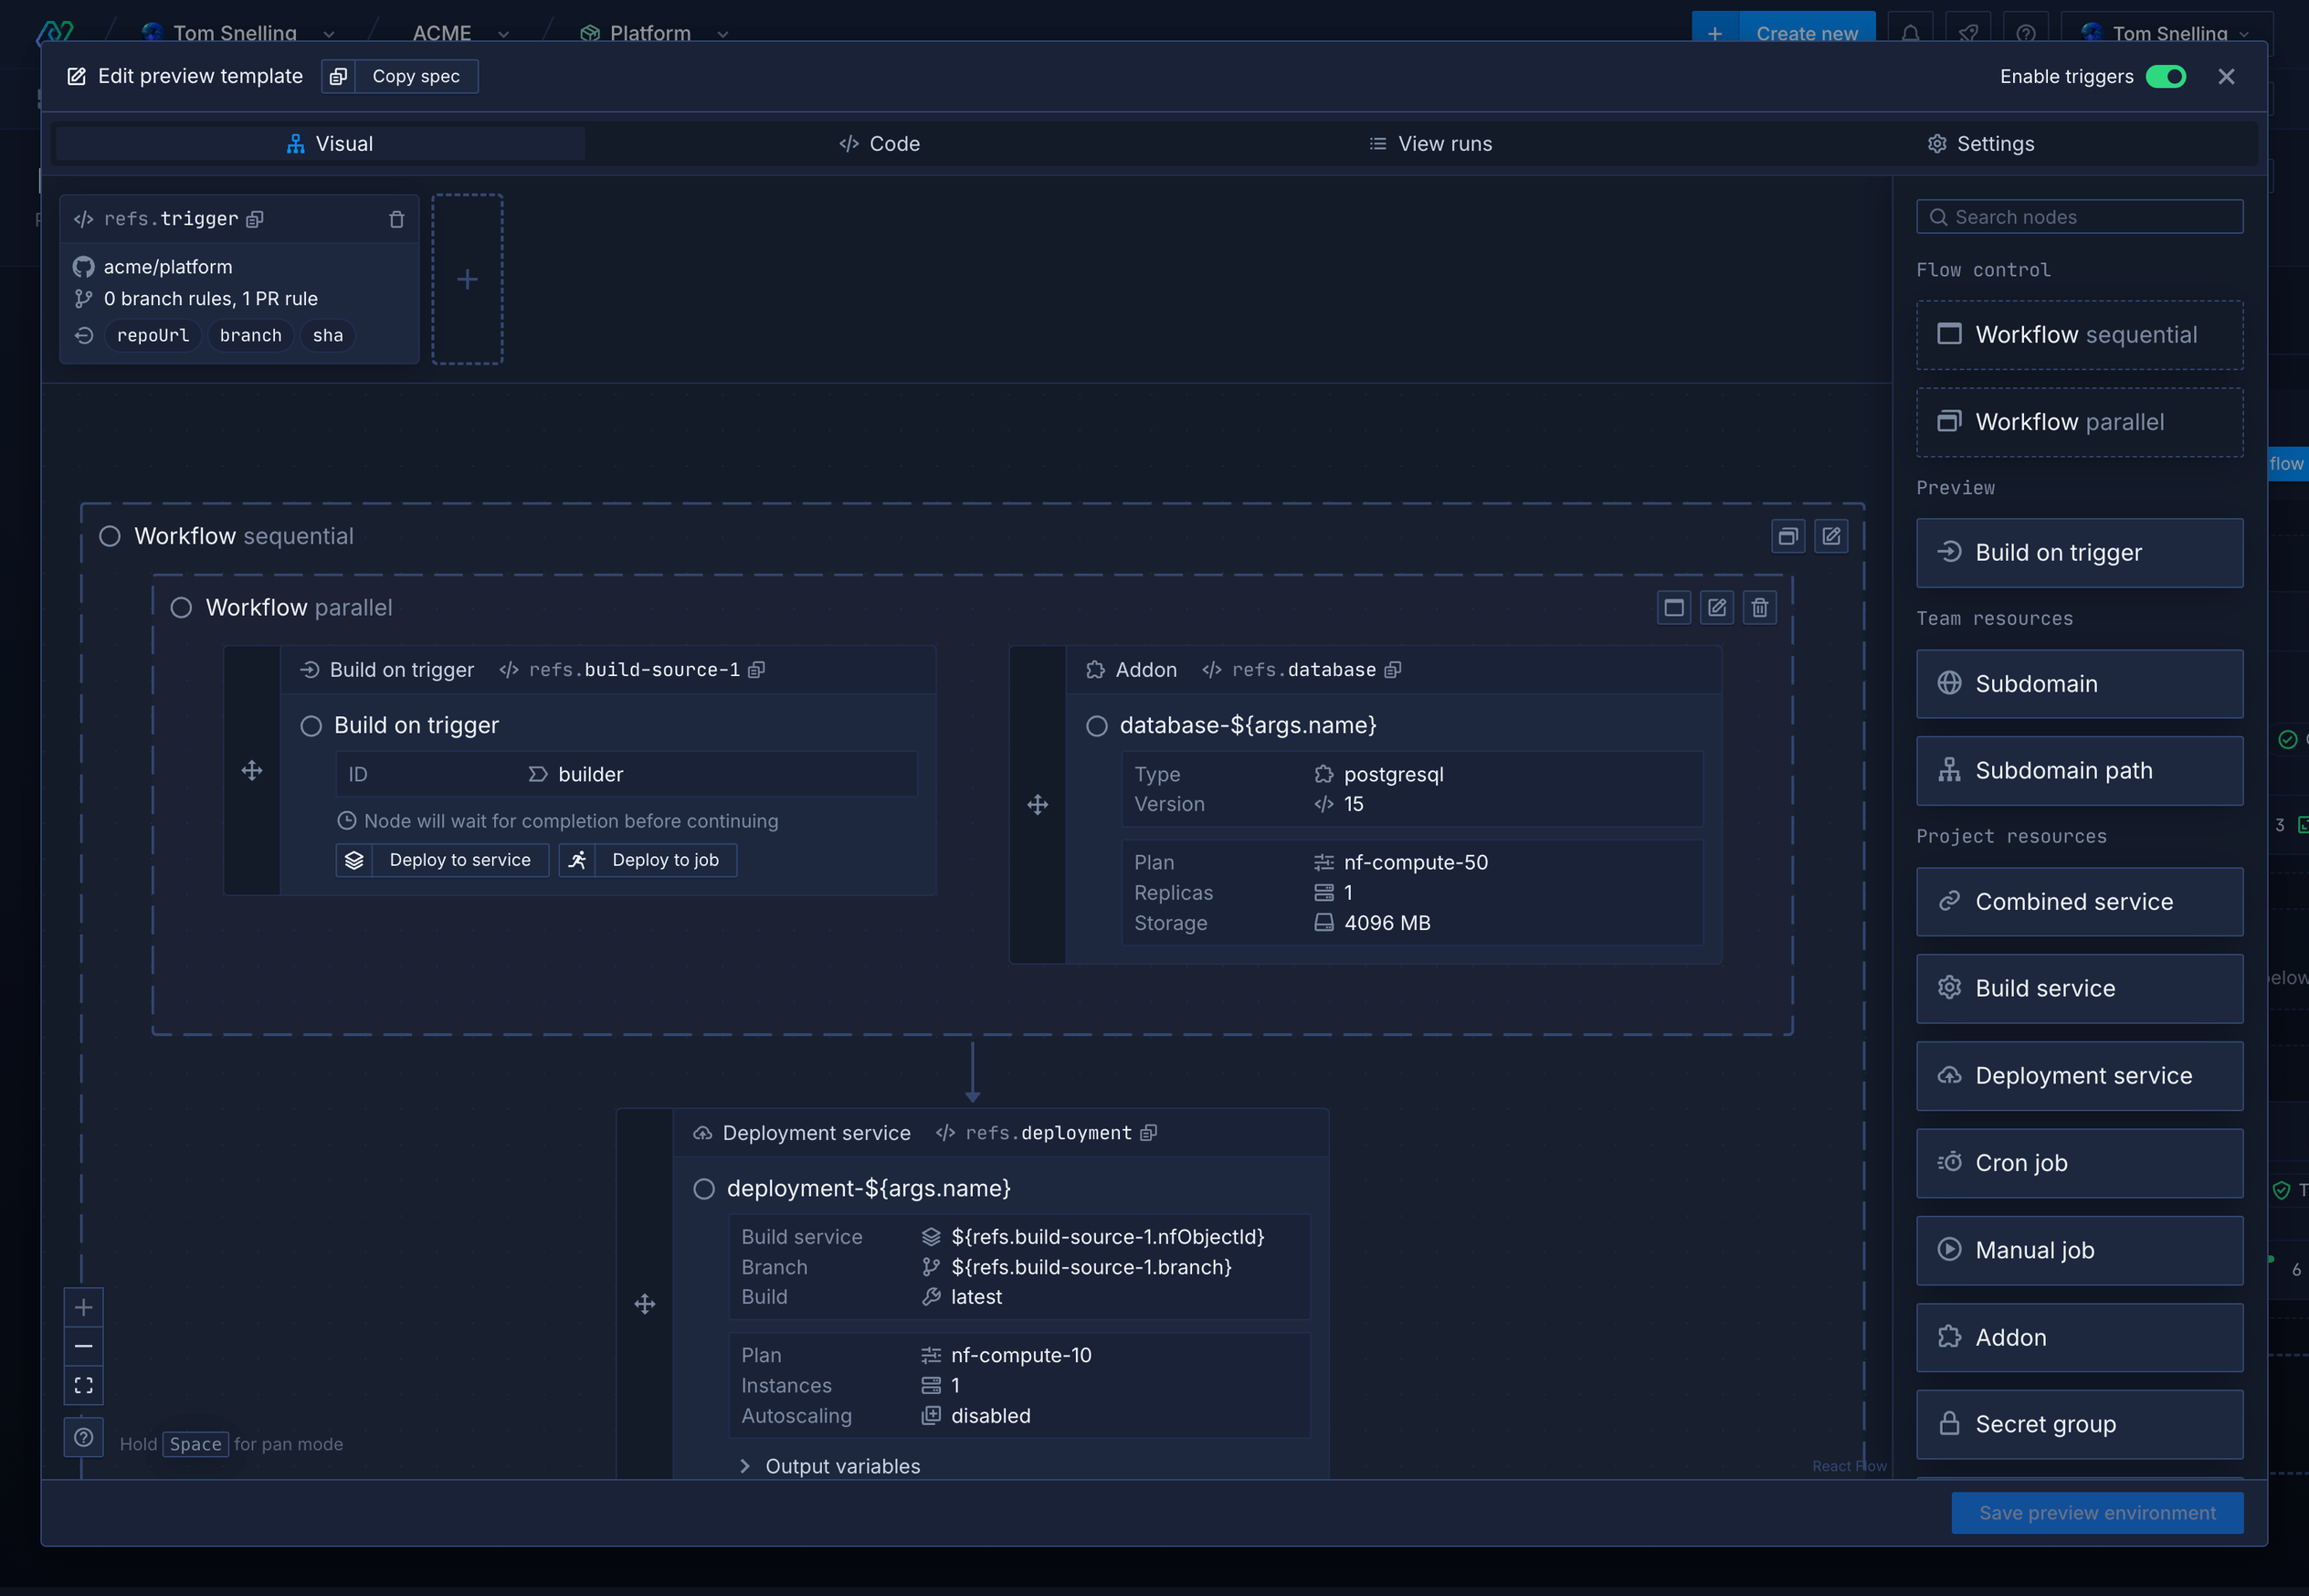Copy the refs.trigger reference with its copy icon
Viewport: 2309px width, 1596px height.
(255, 219)
